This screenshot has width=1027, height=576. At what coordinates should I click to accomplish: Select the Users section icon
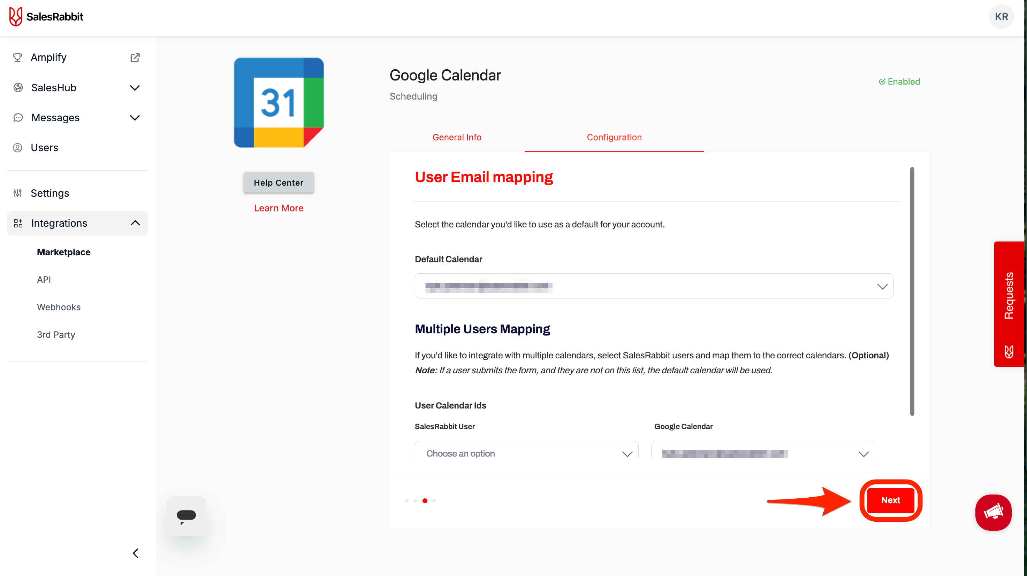pyautogui.click(x=17, y=147)
